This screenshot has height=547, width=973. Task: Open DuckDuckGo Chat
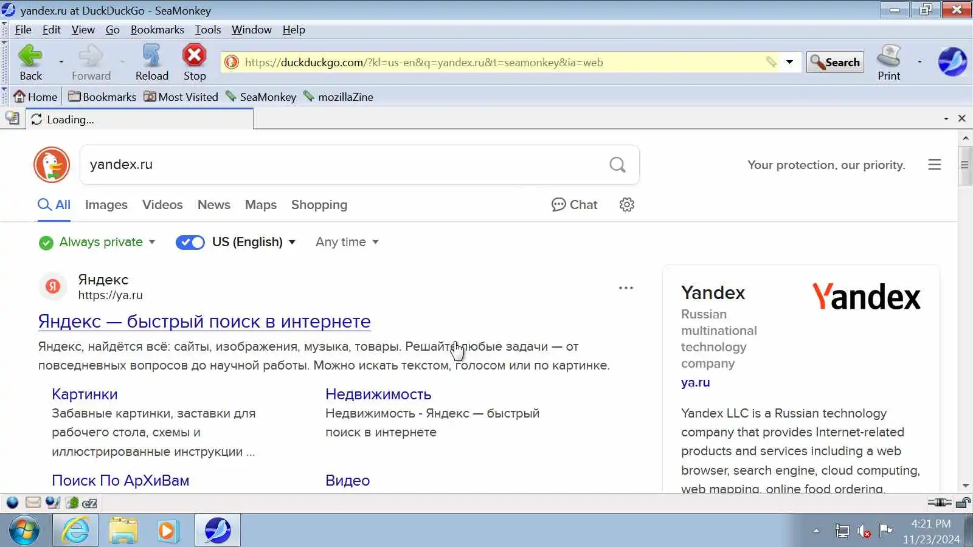(575, 205)
